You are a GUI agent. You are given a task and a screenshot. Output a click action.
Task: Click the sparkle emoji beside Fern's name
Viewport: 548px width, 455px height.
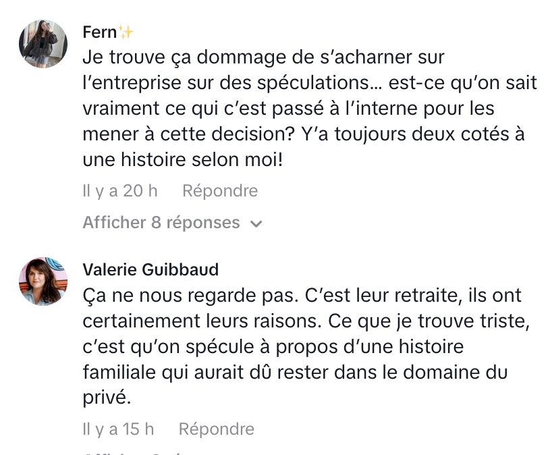pos(126,32)
